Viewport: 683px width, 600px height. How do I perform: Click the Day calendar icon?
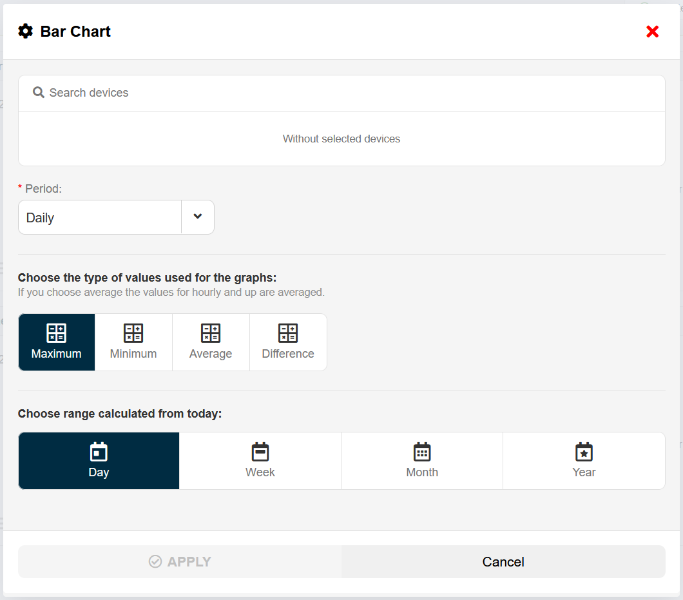pos(99,452)
